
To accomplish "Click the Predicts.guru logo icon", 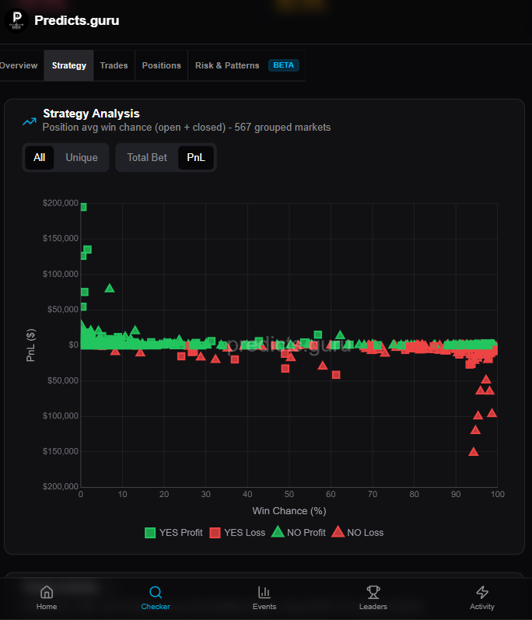I will coord(16,20).
